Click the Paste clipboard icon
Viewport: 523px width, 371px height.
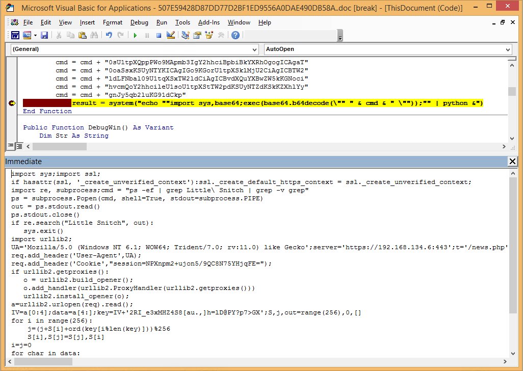click(x=83, y=35)
